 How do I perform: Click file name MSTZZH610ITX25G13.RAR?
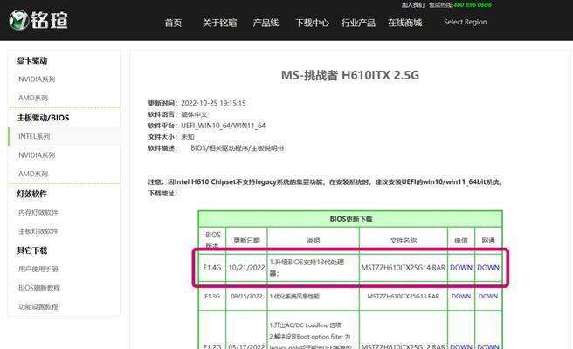(x=404, y=296)
